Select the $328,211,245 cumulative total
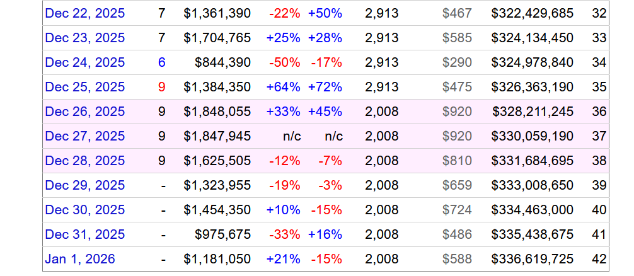634x276 pixels. tap(533, 112)
